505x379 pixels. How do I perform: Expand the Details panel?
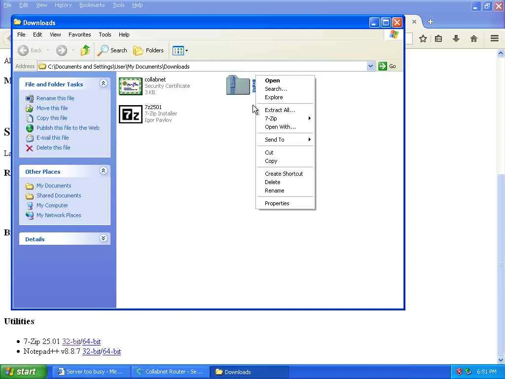point(103,238)
